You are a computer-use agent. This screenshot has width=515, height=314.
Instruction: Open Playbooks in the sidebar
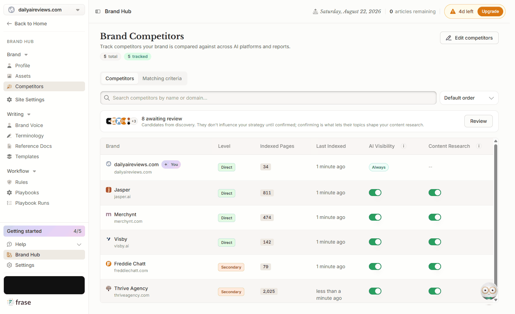[x=44, y=193]
